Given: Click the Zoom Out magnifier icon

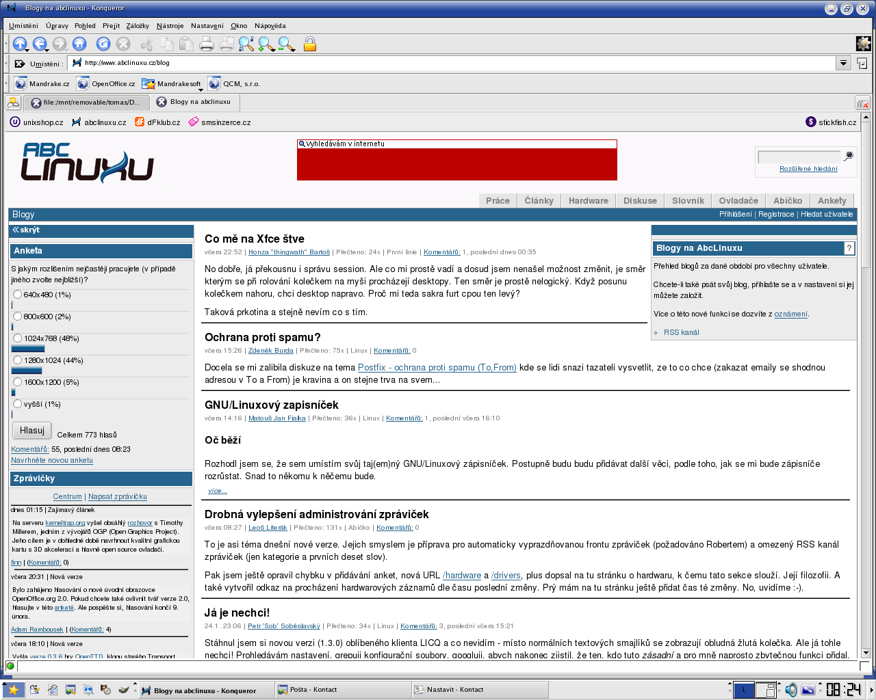Looking at the screenshot, I should [285, 44].
